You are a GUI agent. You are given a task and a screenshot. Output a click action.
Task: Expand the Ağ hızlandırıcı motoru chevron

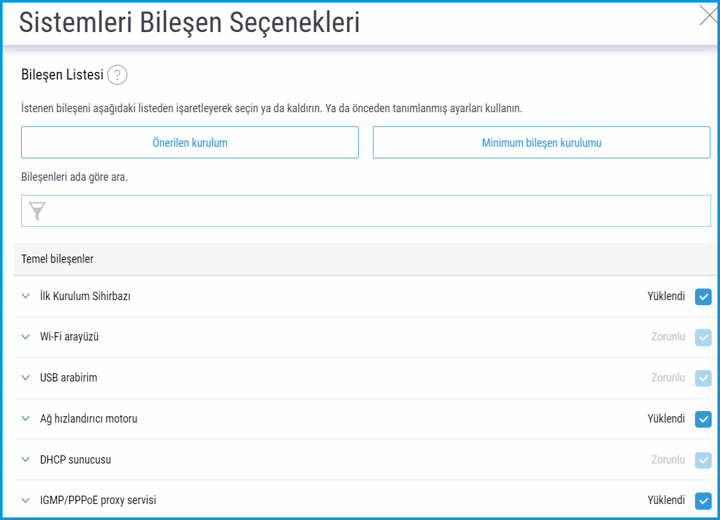26,419
